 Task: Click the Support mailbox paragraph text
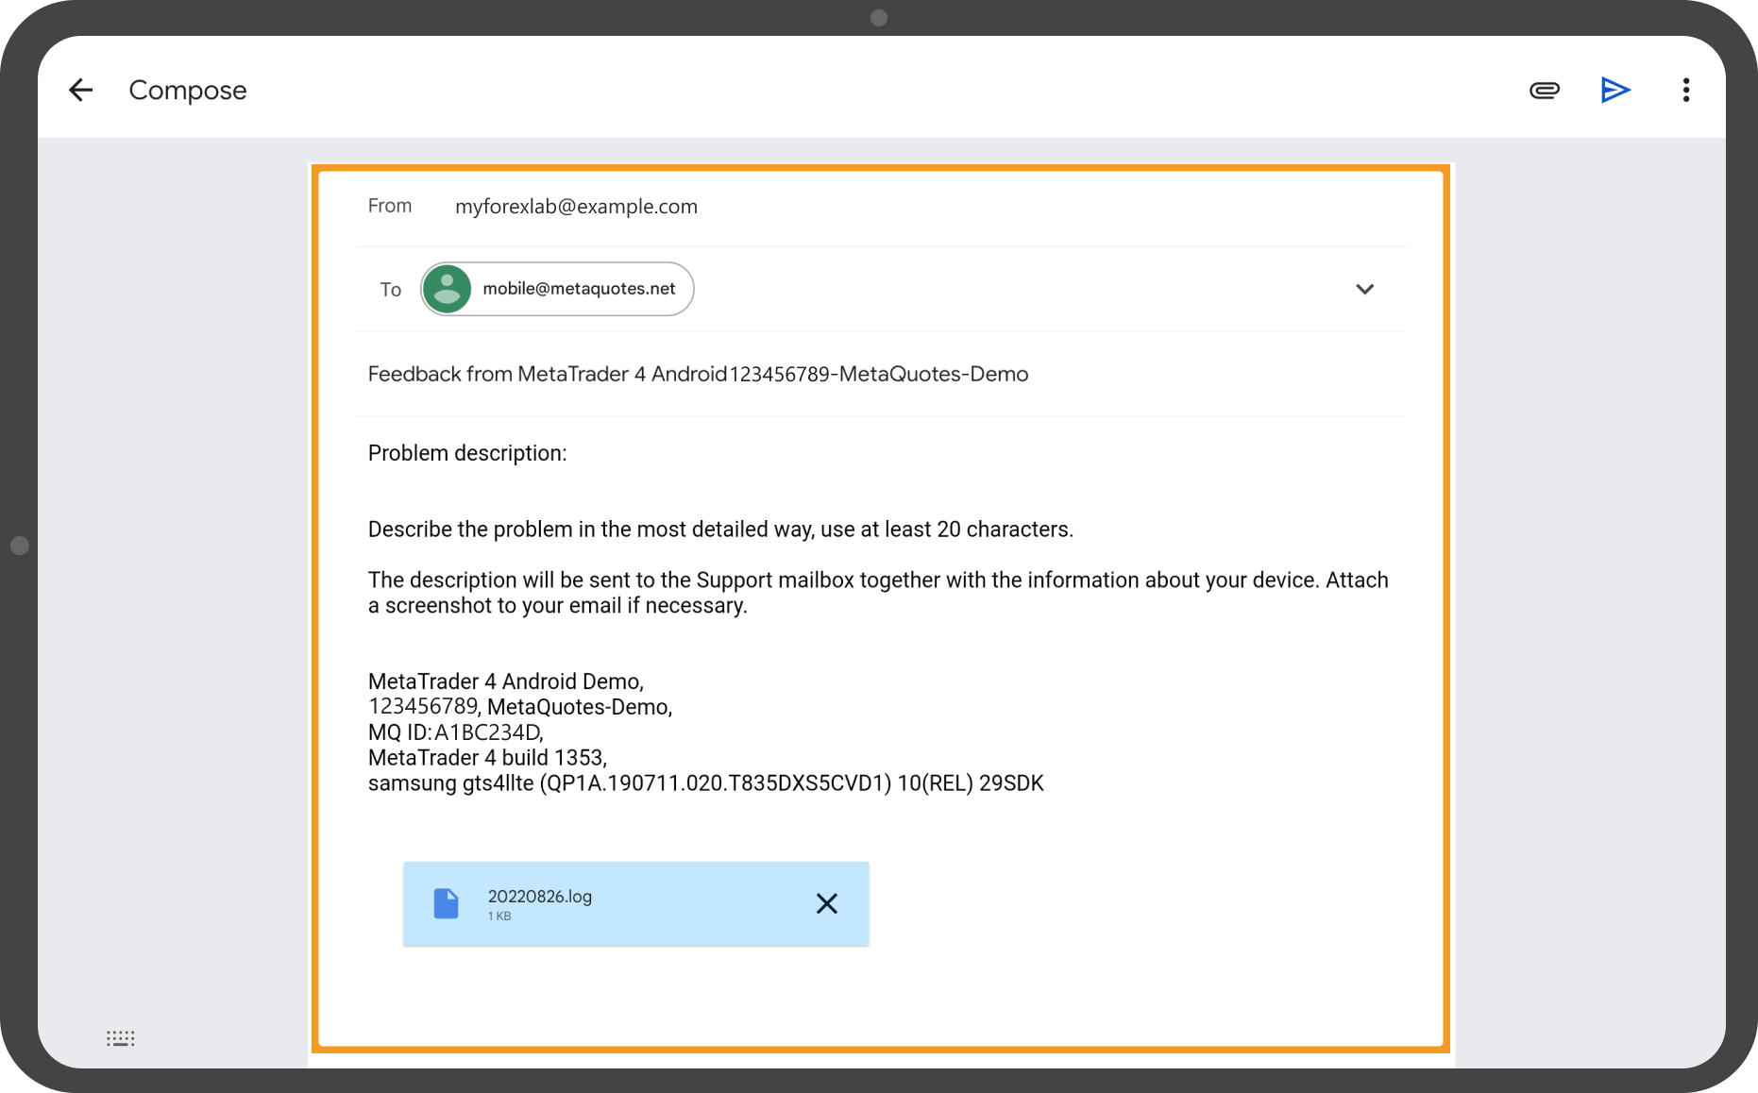tap(877, 593)
